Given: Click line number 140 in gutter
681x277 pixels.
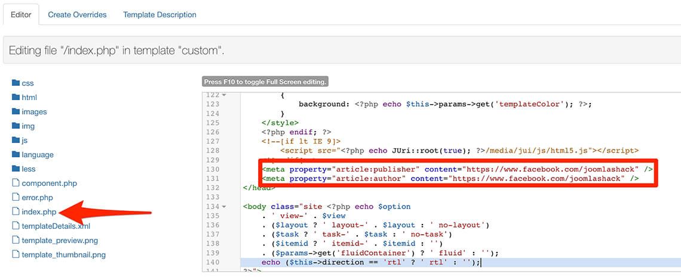Looking at the screenshot, I should pyautogui.click(x=213, y=262).
